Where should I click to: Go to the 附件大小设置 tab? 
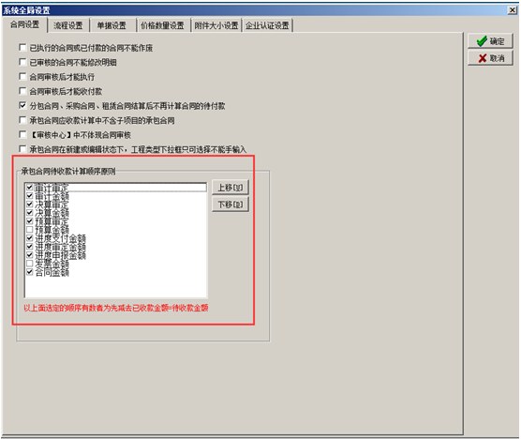pyautogui.click(x=216, y=25)
